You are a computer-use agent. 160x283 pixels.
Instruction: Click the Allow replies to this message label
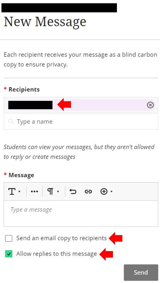tap(56, 254)
